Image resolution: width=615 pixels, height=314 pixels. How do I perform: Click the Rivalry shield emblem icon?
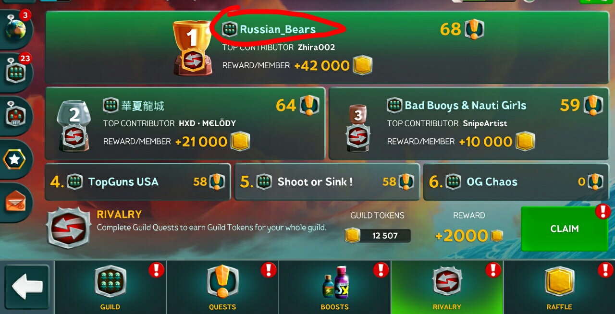69,228
